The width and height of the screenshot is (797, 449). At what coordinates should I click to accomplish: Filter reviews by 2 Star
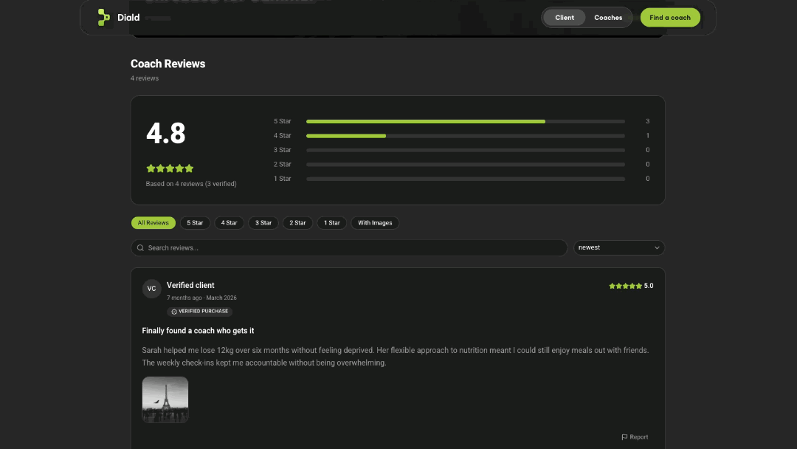[297, 223]
